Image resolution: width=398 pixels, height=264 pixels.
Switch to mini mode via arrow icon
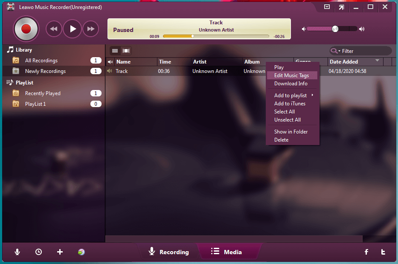tap(341, 7)
